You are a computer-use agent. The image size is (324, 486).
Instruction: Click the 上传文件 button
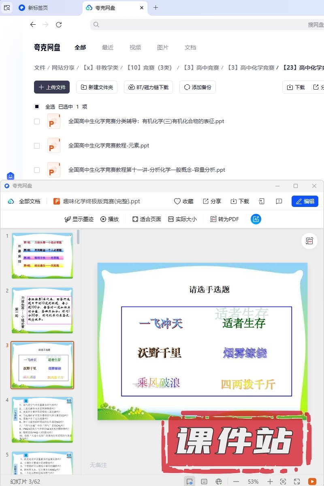[52, 87]
